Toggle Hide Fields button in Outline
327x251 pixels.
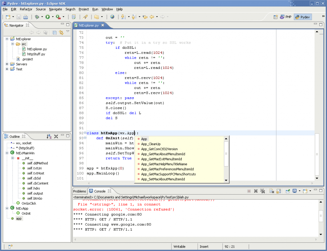point(56,137)
